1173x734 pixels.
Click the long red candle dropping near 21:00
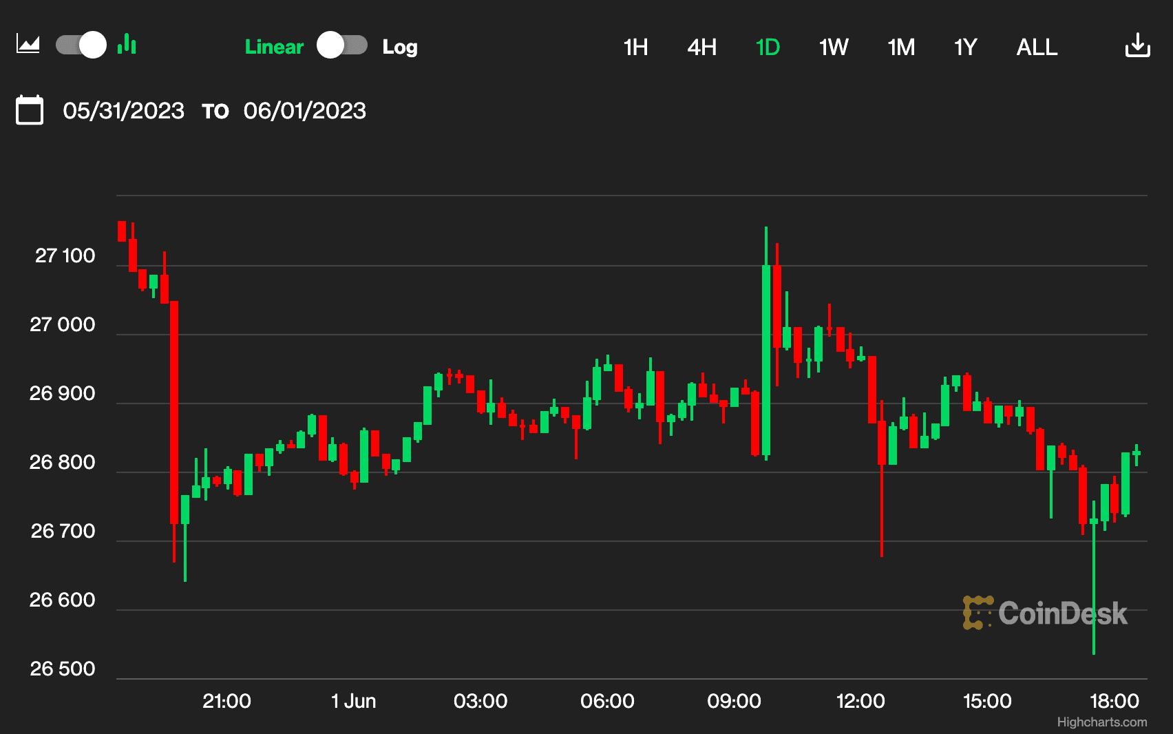[174, 413]
